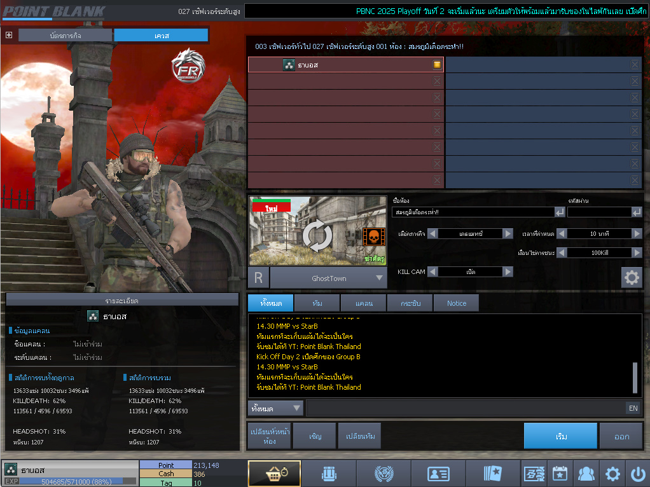The height and width of the screenshot is (487, 650).
Task: Open the star cards icon in bottom bar
Action: click(x=493, y=474)
